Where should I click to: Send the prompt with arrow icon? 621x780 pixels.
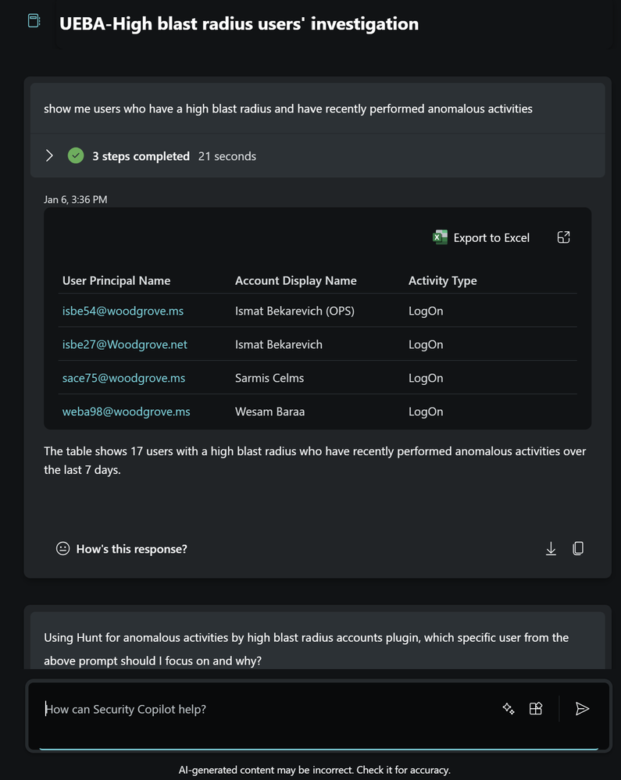[x=582, y=709]
